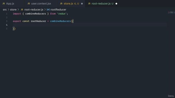Click the 'import' keyword on line 1
The width and height of the screenshot is (175, 98).
pyautogui.click(x=17, y=14)
